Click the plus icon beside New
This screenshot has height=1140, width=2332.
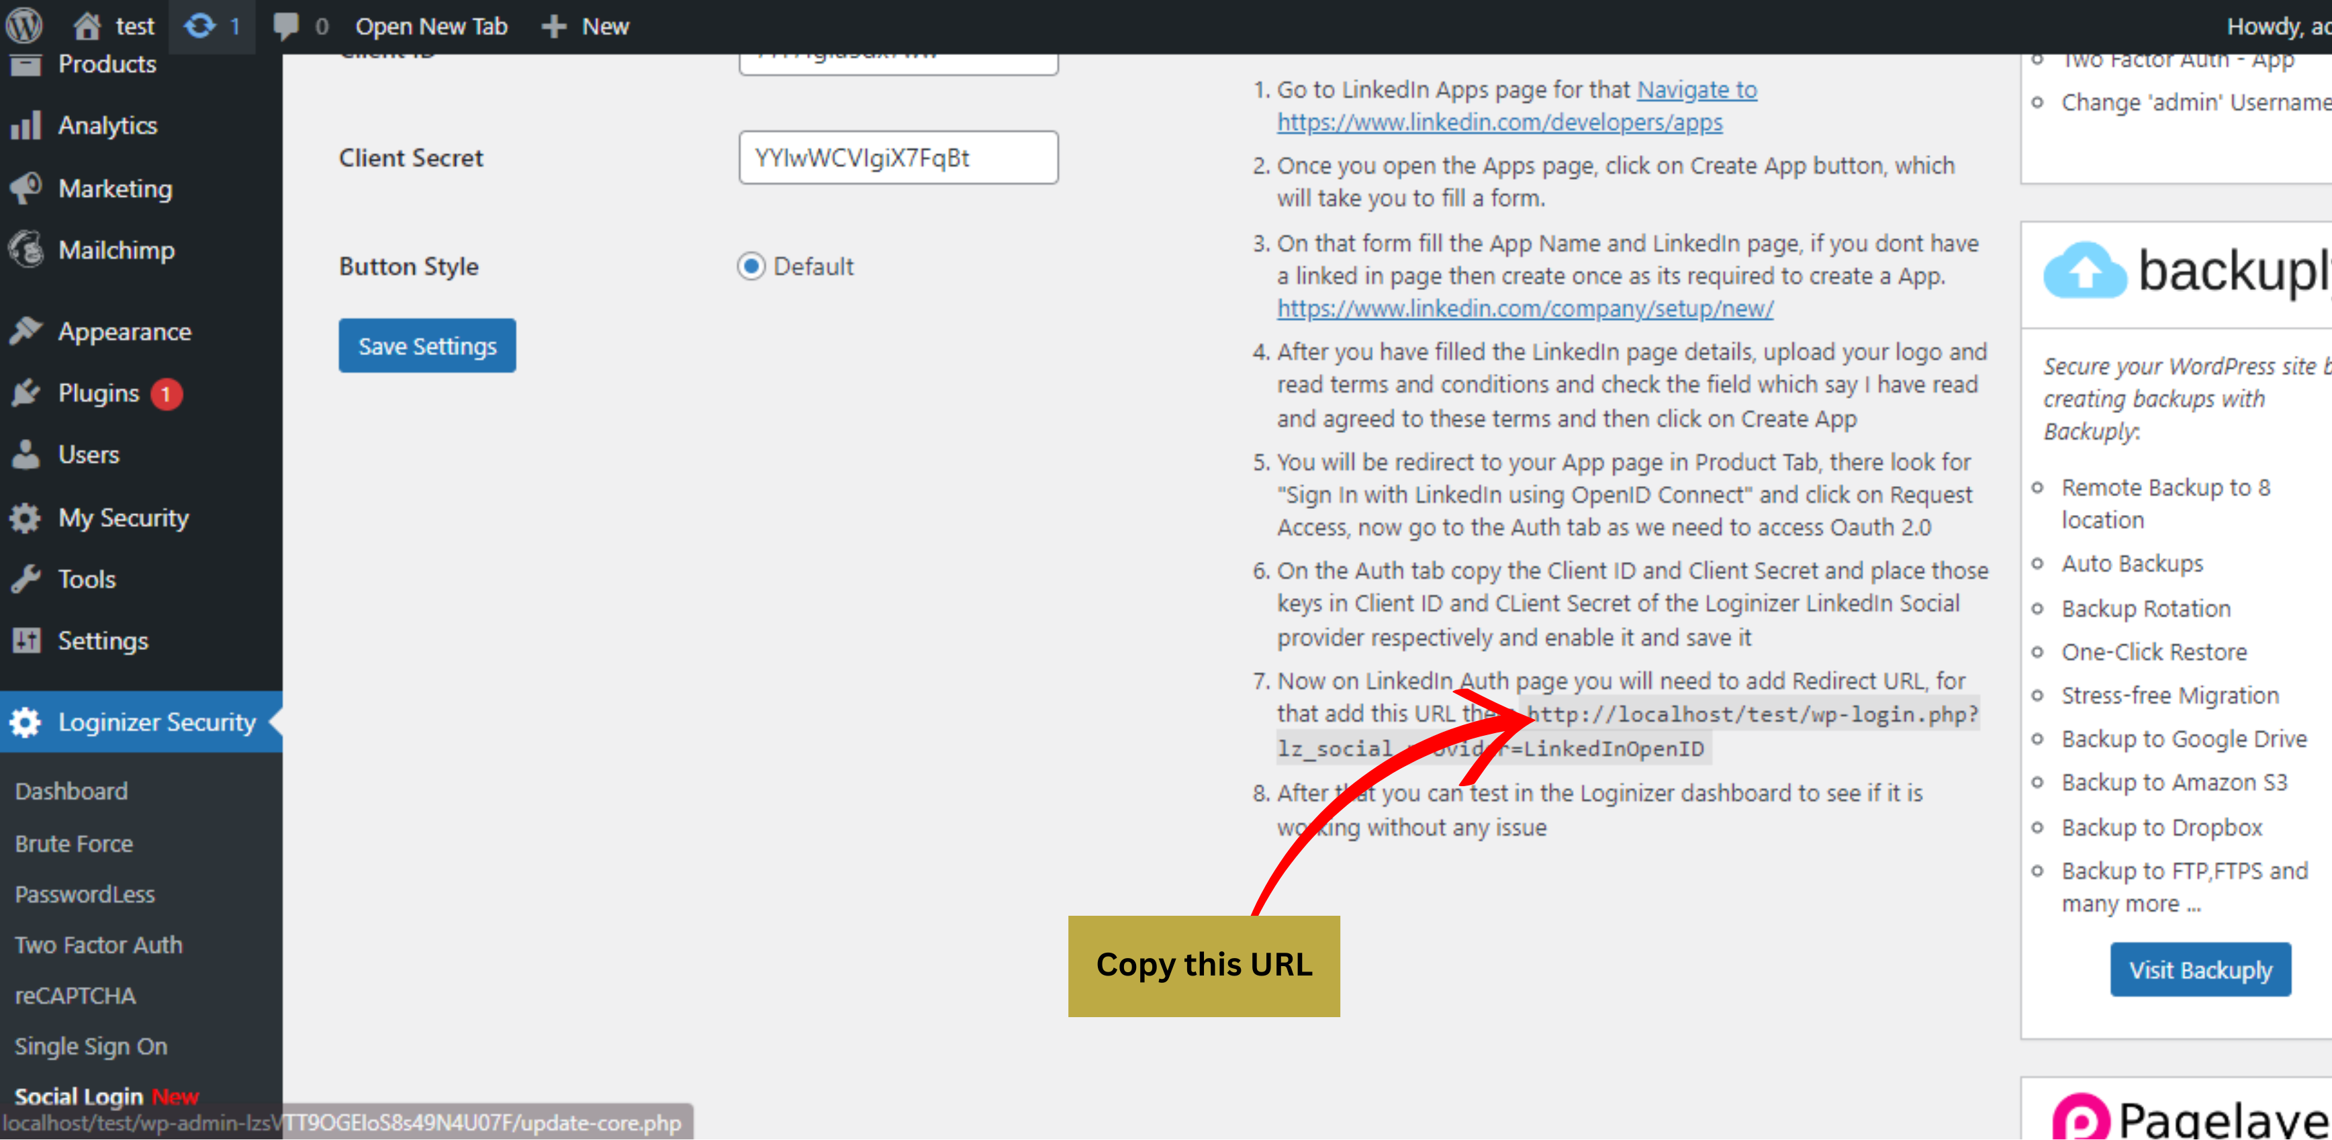[553, 26]
